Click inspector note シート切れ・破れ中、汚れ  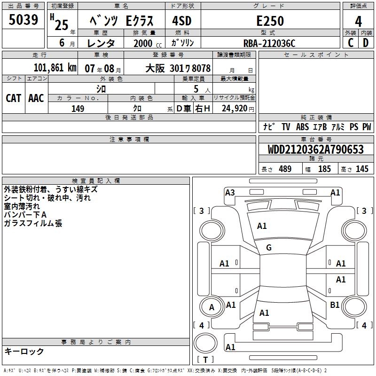(x=47, y=198)
